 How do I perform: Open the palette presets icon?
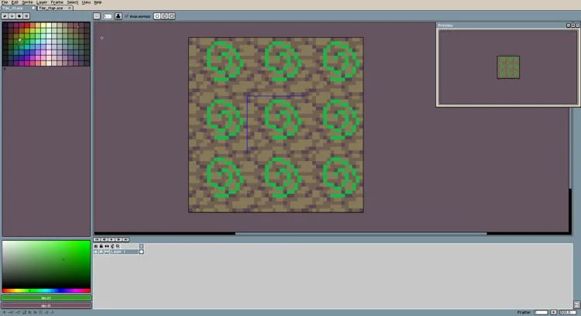[19, 16]
